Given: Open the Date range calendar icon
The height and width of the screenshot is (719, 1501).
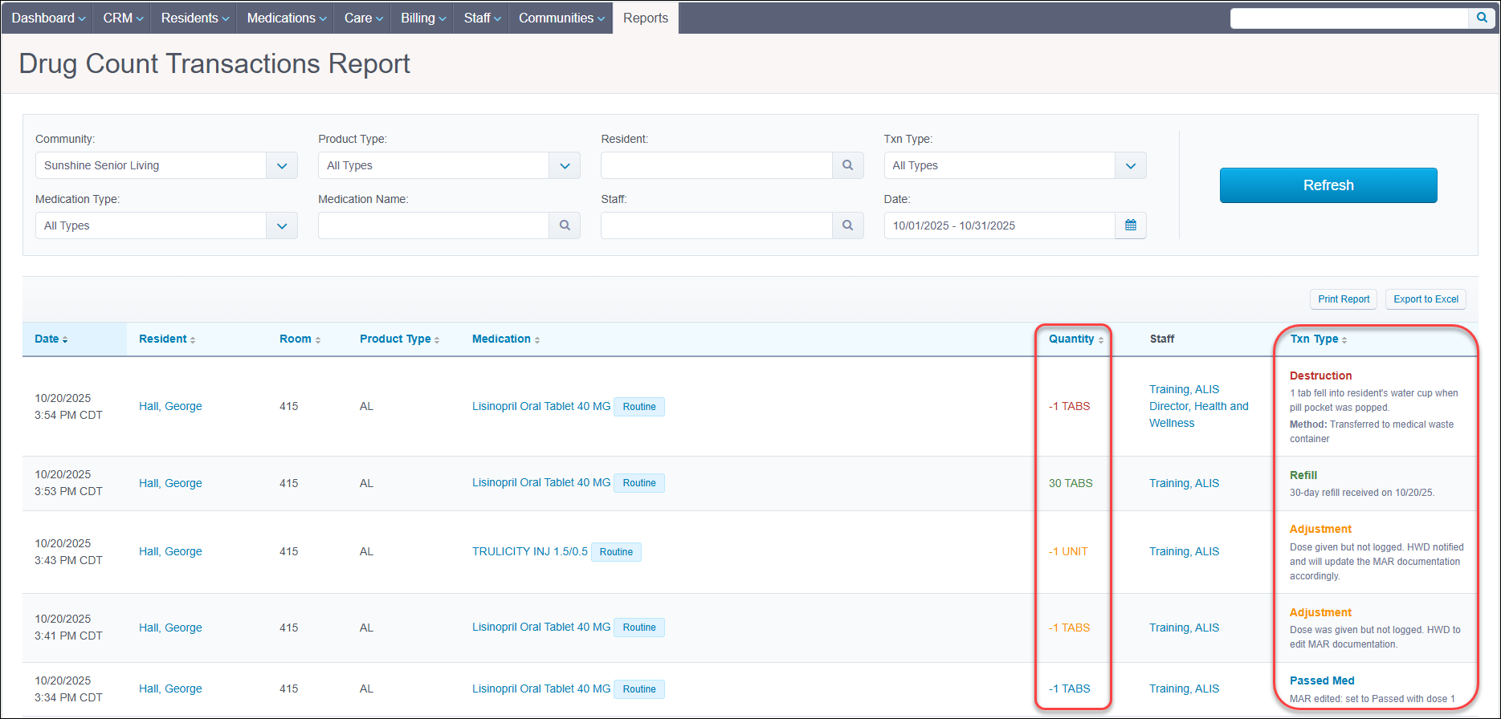Looking at the screenshot, I should click(1131, 225).
